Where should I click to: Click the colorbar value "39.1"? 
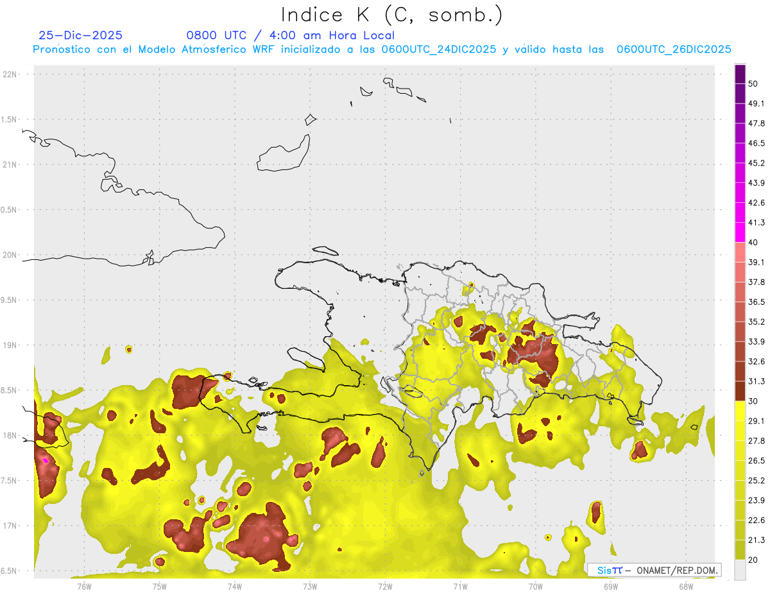point(757,262)
